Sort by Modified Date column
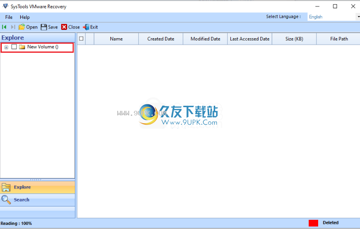Image resolution: width=360 pixels, height=229 pixels. [205, 39]
